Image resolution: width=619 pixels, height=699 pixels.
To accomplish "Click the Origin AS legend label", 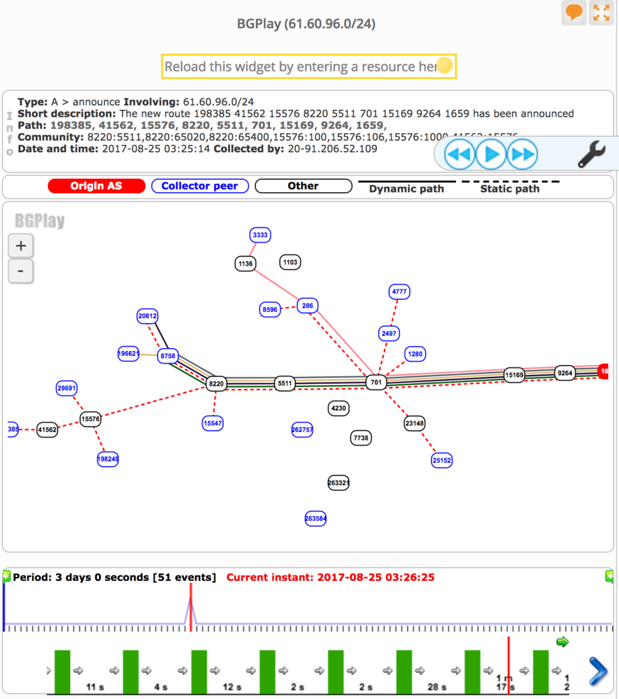I will coord(96,186).
